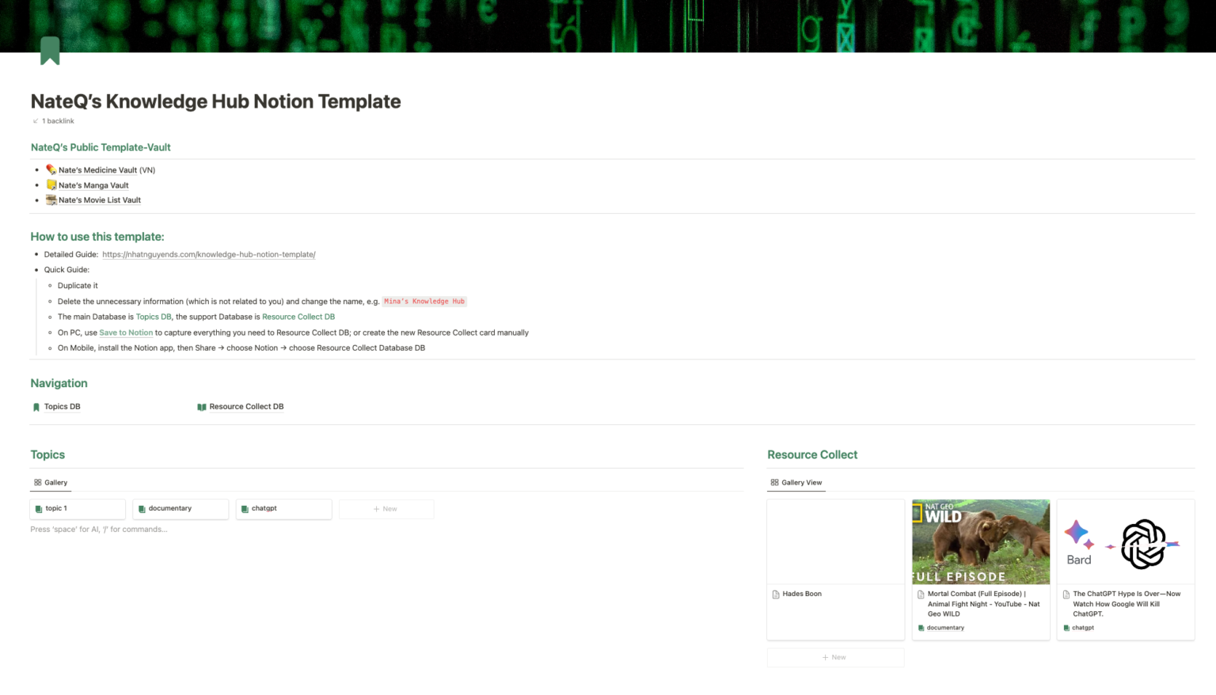
Task: Click the green bookmark icon atop the page
Action: coord(51,50)
